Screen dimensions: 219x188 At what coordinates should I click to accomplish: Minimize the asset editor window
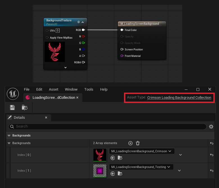[x=186, y=89]
